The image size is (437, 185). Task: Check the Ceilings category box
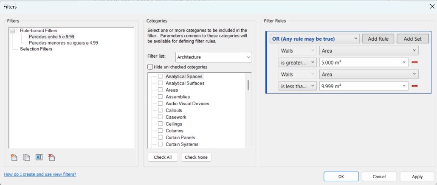tap(160, 124)
